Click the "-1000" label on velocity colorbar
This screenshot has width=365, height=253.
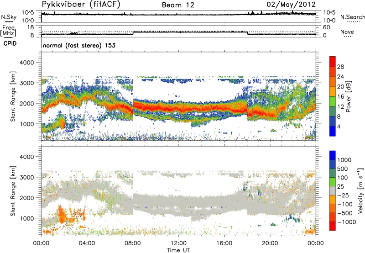pyautogui.click(x=346, y=222)
